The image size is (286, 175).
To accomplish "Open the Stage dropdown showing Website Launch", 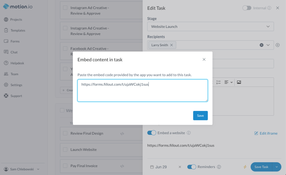I will pyautogui.click(x=211, y=26).
